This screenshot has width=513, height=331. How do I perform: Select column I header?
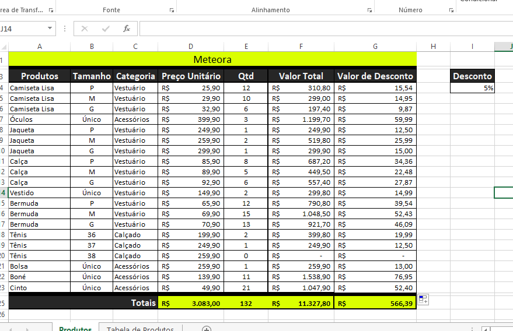tap(472, 47)
